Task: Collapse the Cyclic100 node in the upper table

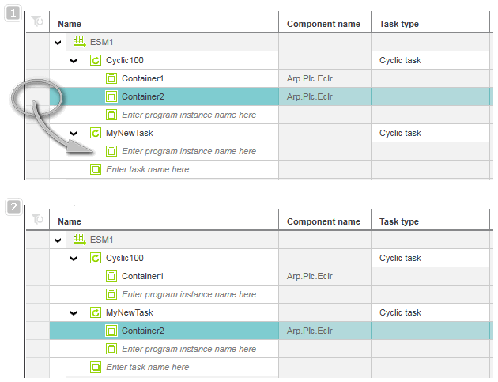Action: coord(74,61)
